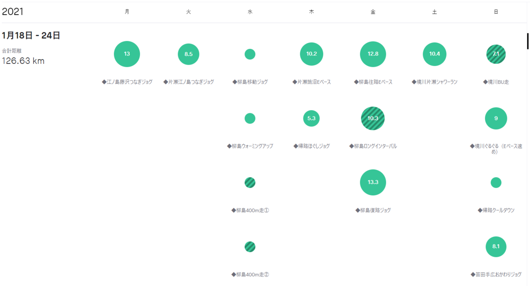Open the 13 km Monday activity bubble
Screen dimensions: 530x286
point(127,54)
